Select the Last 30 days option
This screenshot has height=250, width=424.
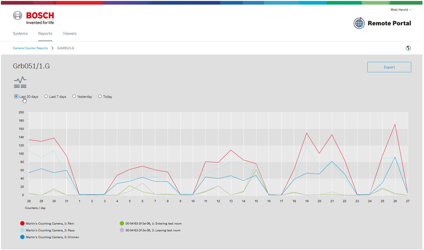pos(16,96)
